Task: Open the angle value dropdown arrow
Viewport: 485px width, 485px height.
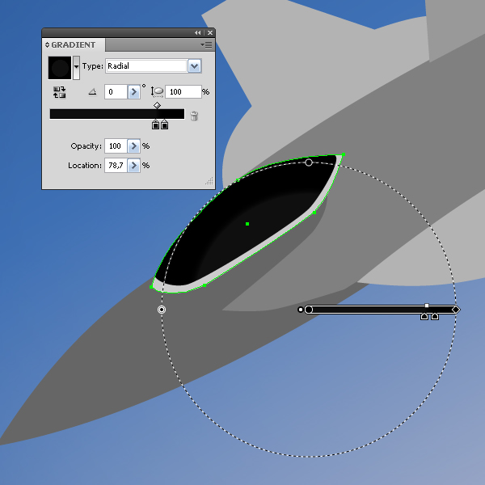Action: click(x=134, y=92)
